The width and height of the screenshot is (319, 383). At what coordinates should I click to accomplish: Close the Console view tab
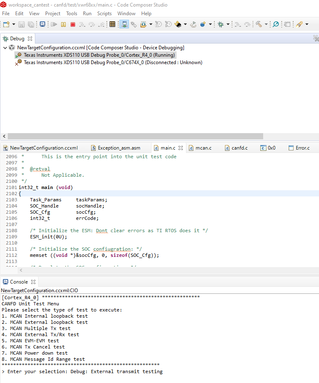(x=33, y=282)
